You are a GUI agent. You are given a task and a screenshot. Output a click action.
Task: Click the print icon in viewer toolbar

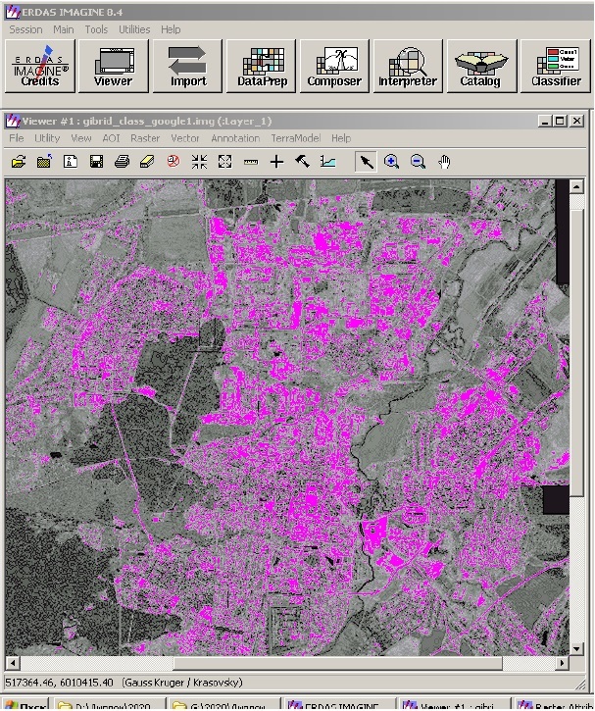(x=122, y=162)
